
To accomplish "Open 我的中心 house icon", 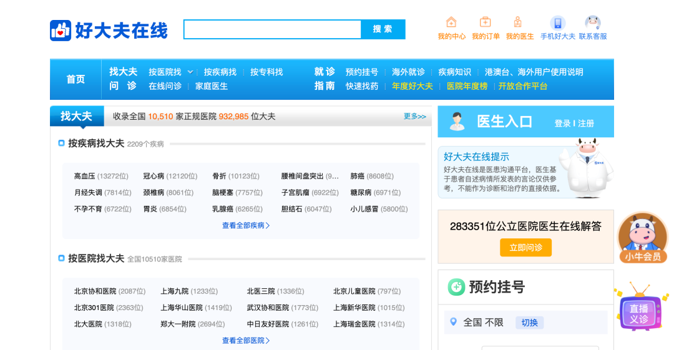I will pos(451,22).
